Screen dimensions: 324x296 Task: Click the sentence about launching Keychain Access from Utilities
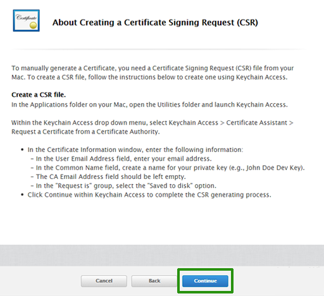tap(149, 104)
